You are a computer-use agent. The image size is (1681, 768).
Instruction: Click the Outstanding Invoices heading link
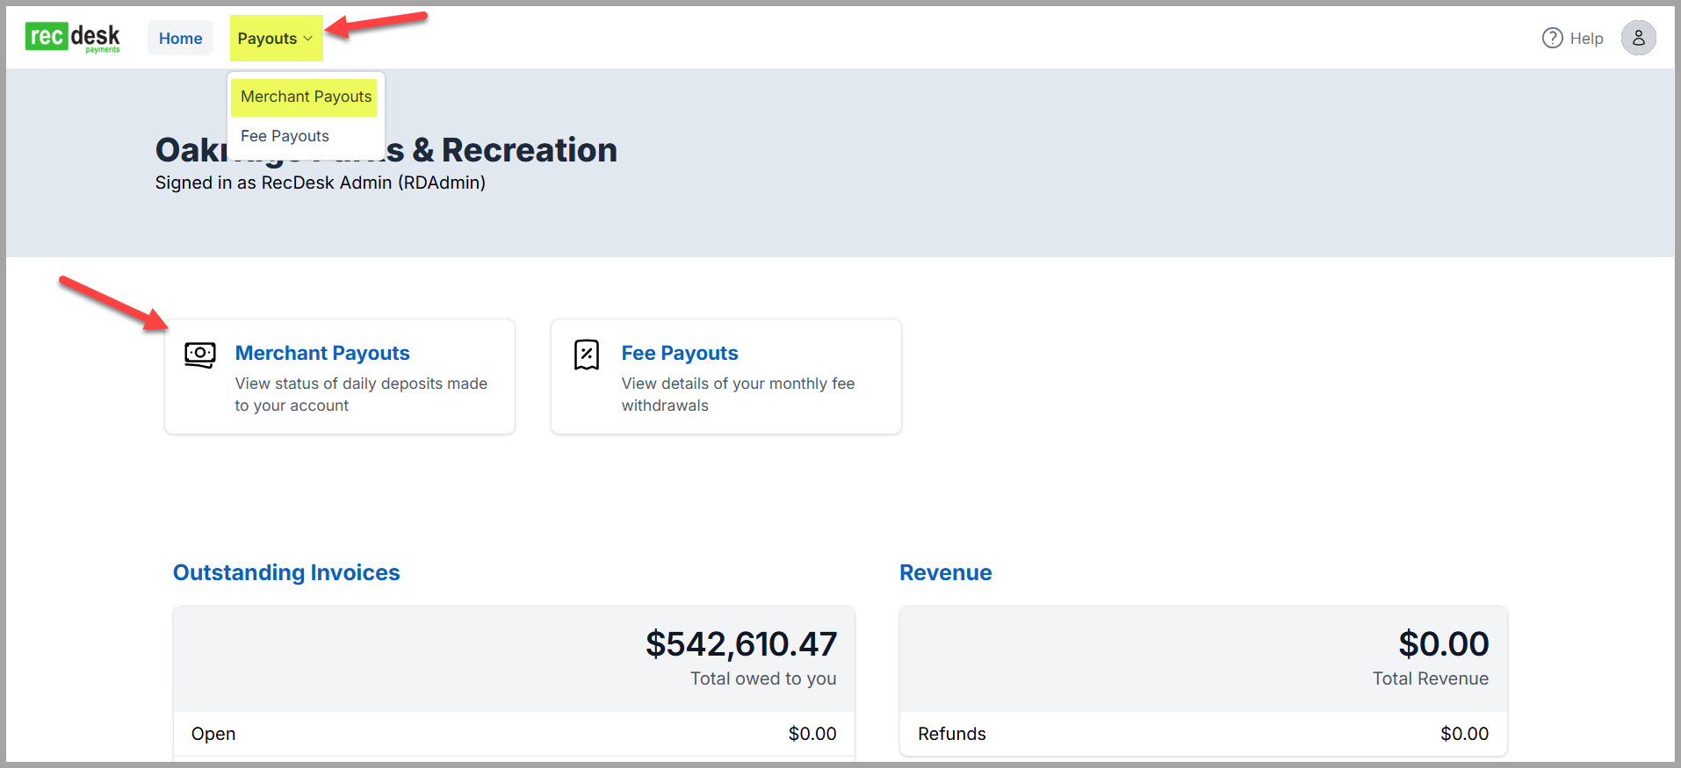click(x=286, y=572)
